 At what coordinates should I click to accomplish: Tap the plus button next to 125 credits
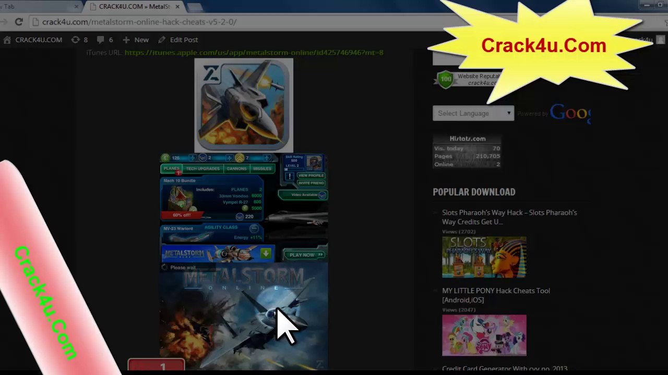193,158
